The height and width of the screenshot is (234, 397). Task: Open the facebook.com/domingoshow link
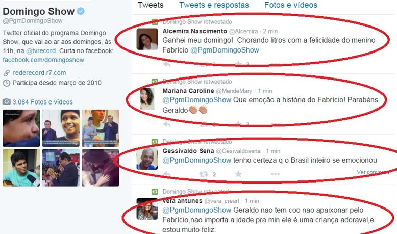click(x=43, y=60)
